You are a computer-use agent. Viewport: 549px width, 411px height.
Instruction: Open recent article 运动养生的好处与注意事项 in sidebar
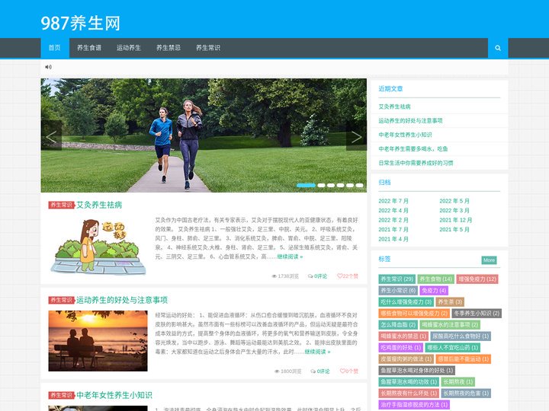[x=410, y=120]
